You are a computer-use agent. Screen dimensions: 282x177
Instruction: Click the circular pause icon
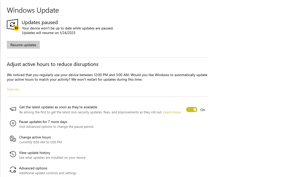13,123
